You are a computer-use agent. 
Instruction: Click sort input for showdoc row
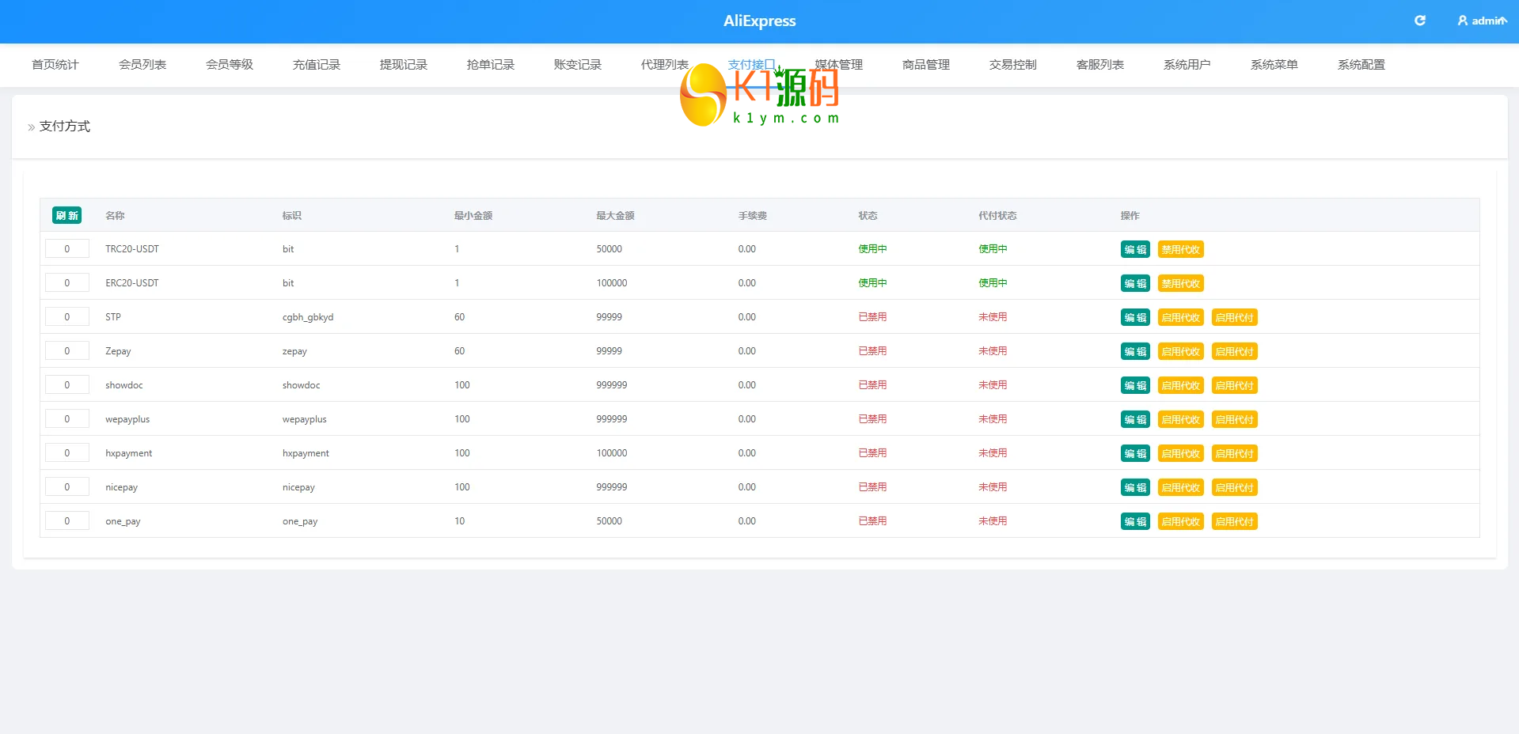(x=67, y=385)
